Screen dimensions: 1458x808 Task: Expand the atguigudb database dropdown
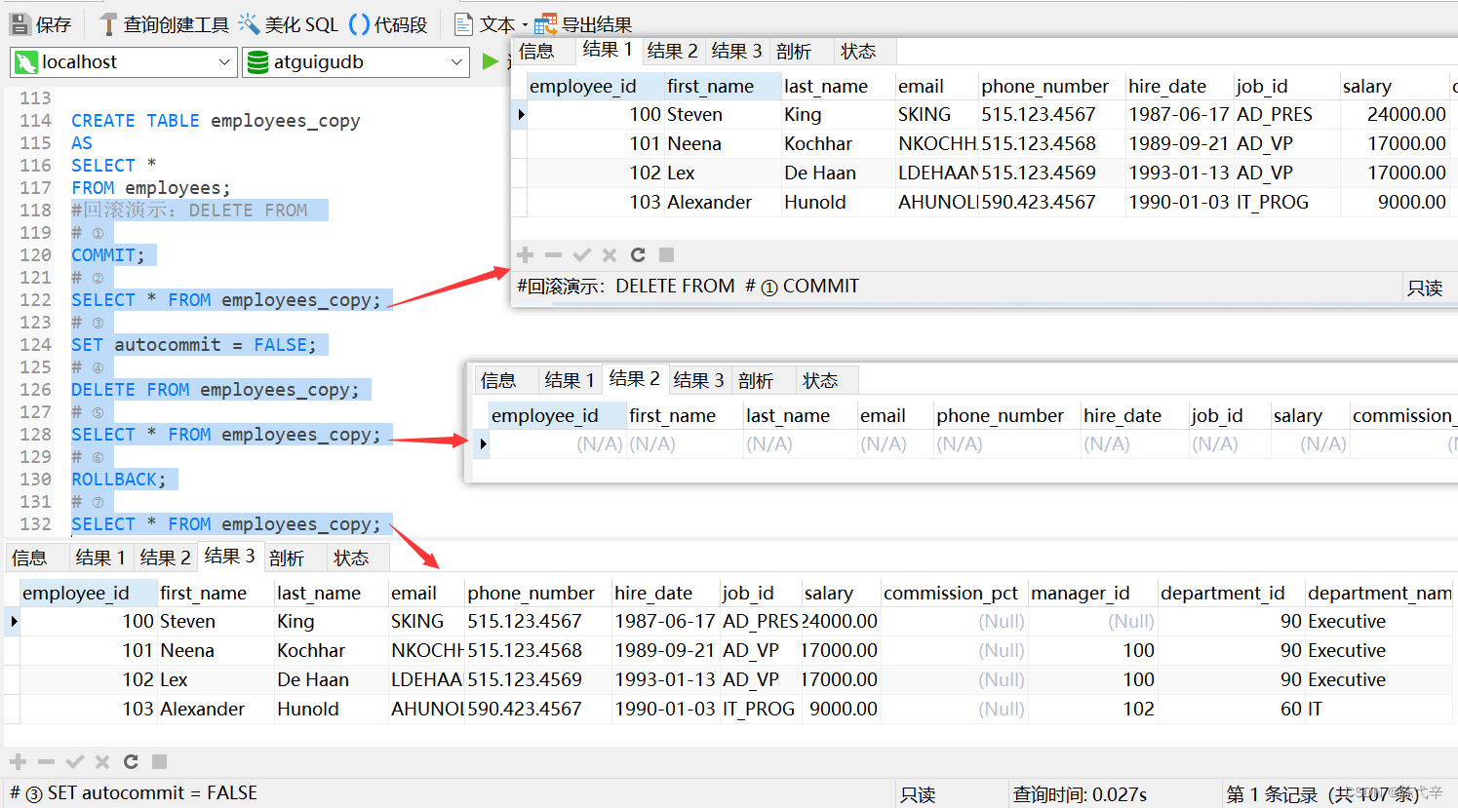point(456,62)
